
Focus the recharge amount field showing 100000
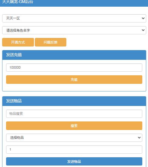tap(74, 67)
